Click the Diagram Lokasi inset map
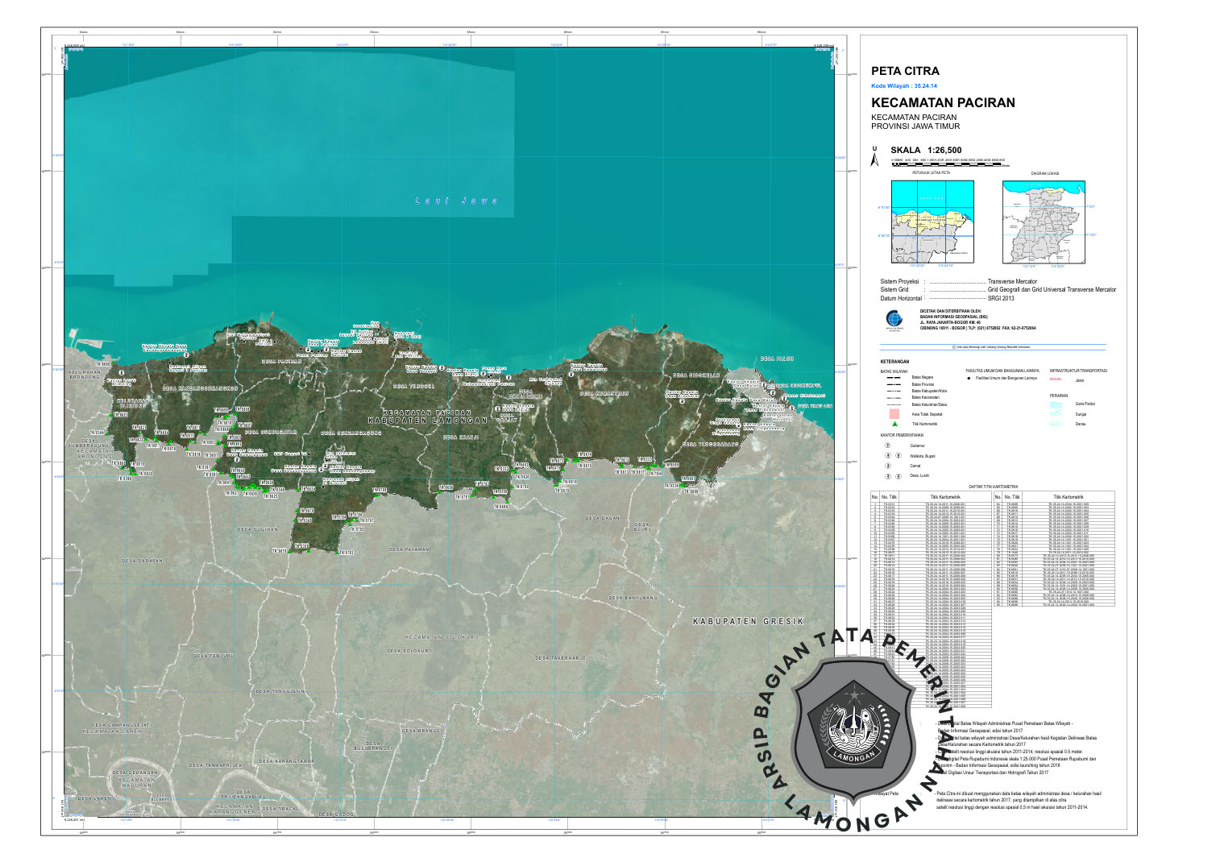1216x862 pixels. pyautogui.click(x=1044, y=222)
